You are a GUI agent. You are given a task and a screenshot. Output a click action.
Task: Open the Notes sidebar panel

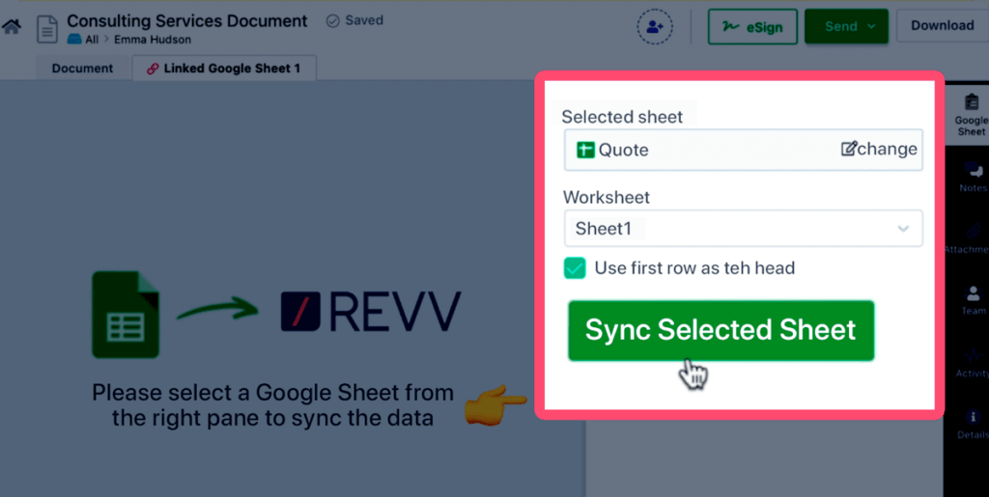973,177
